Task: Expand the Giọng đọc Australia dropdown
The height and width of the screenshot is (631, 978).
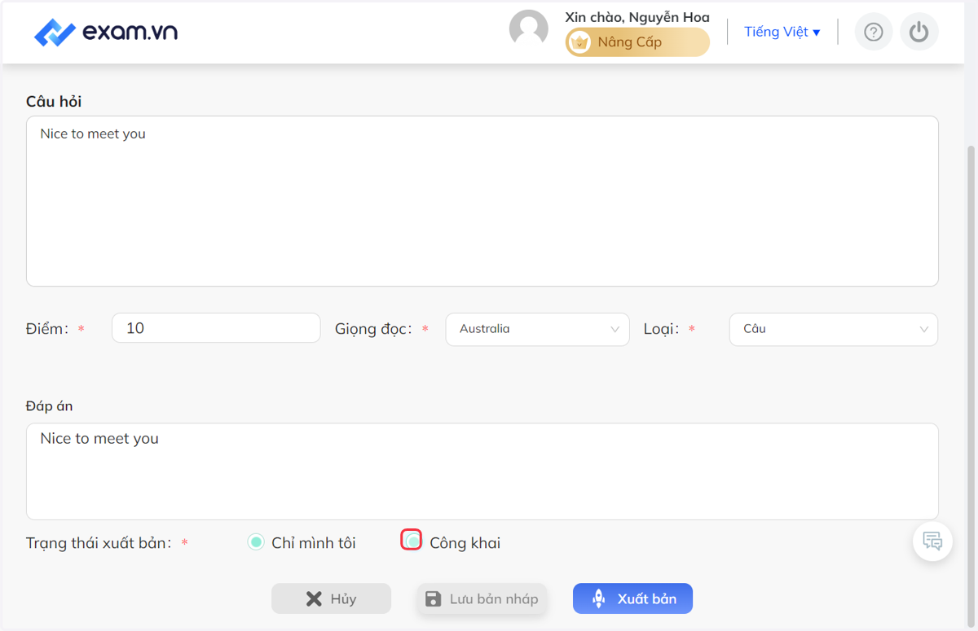Action: [538, 329]
